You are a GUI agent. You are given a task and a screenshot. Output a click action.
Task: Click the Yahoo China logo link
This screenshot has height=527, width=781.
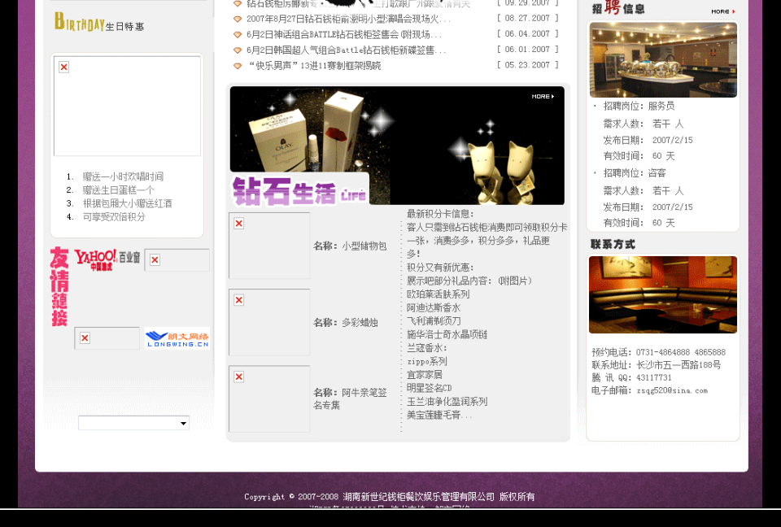tap(107, 260)
